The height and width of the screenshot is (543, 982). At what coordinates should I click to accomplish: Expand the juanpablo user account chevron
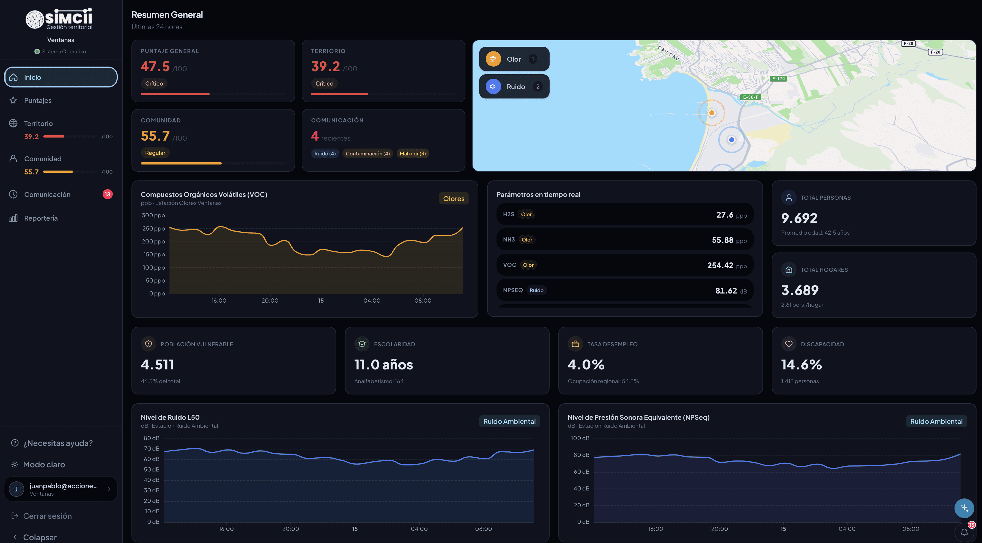pos(109,489)
